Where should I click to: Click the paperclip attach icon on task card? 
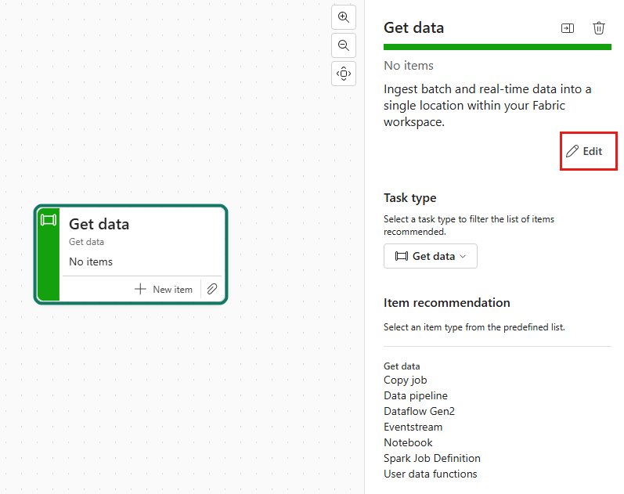pyautogui.click(x=212, y=289)
